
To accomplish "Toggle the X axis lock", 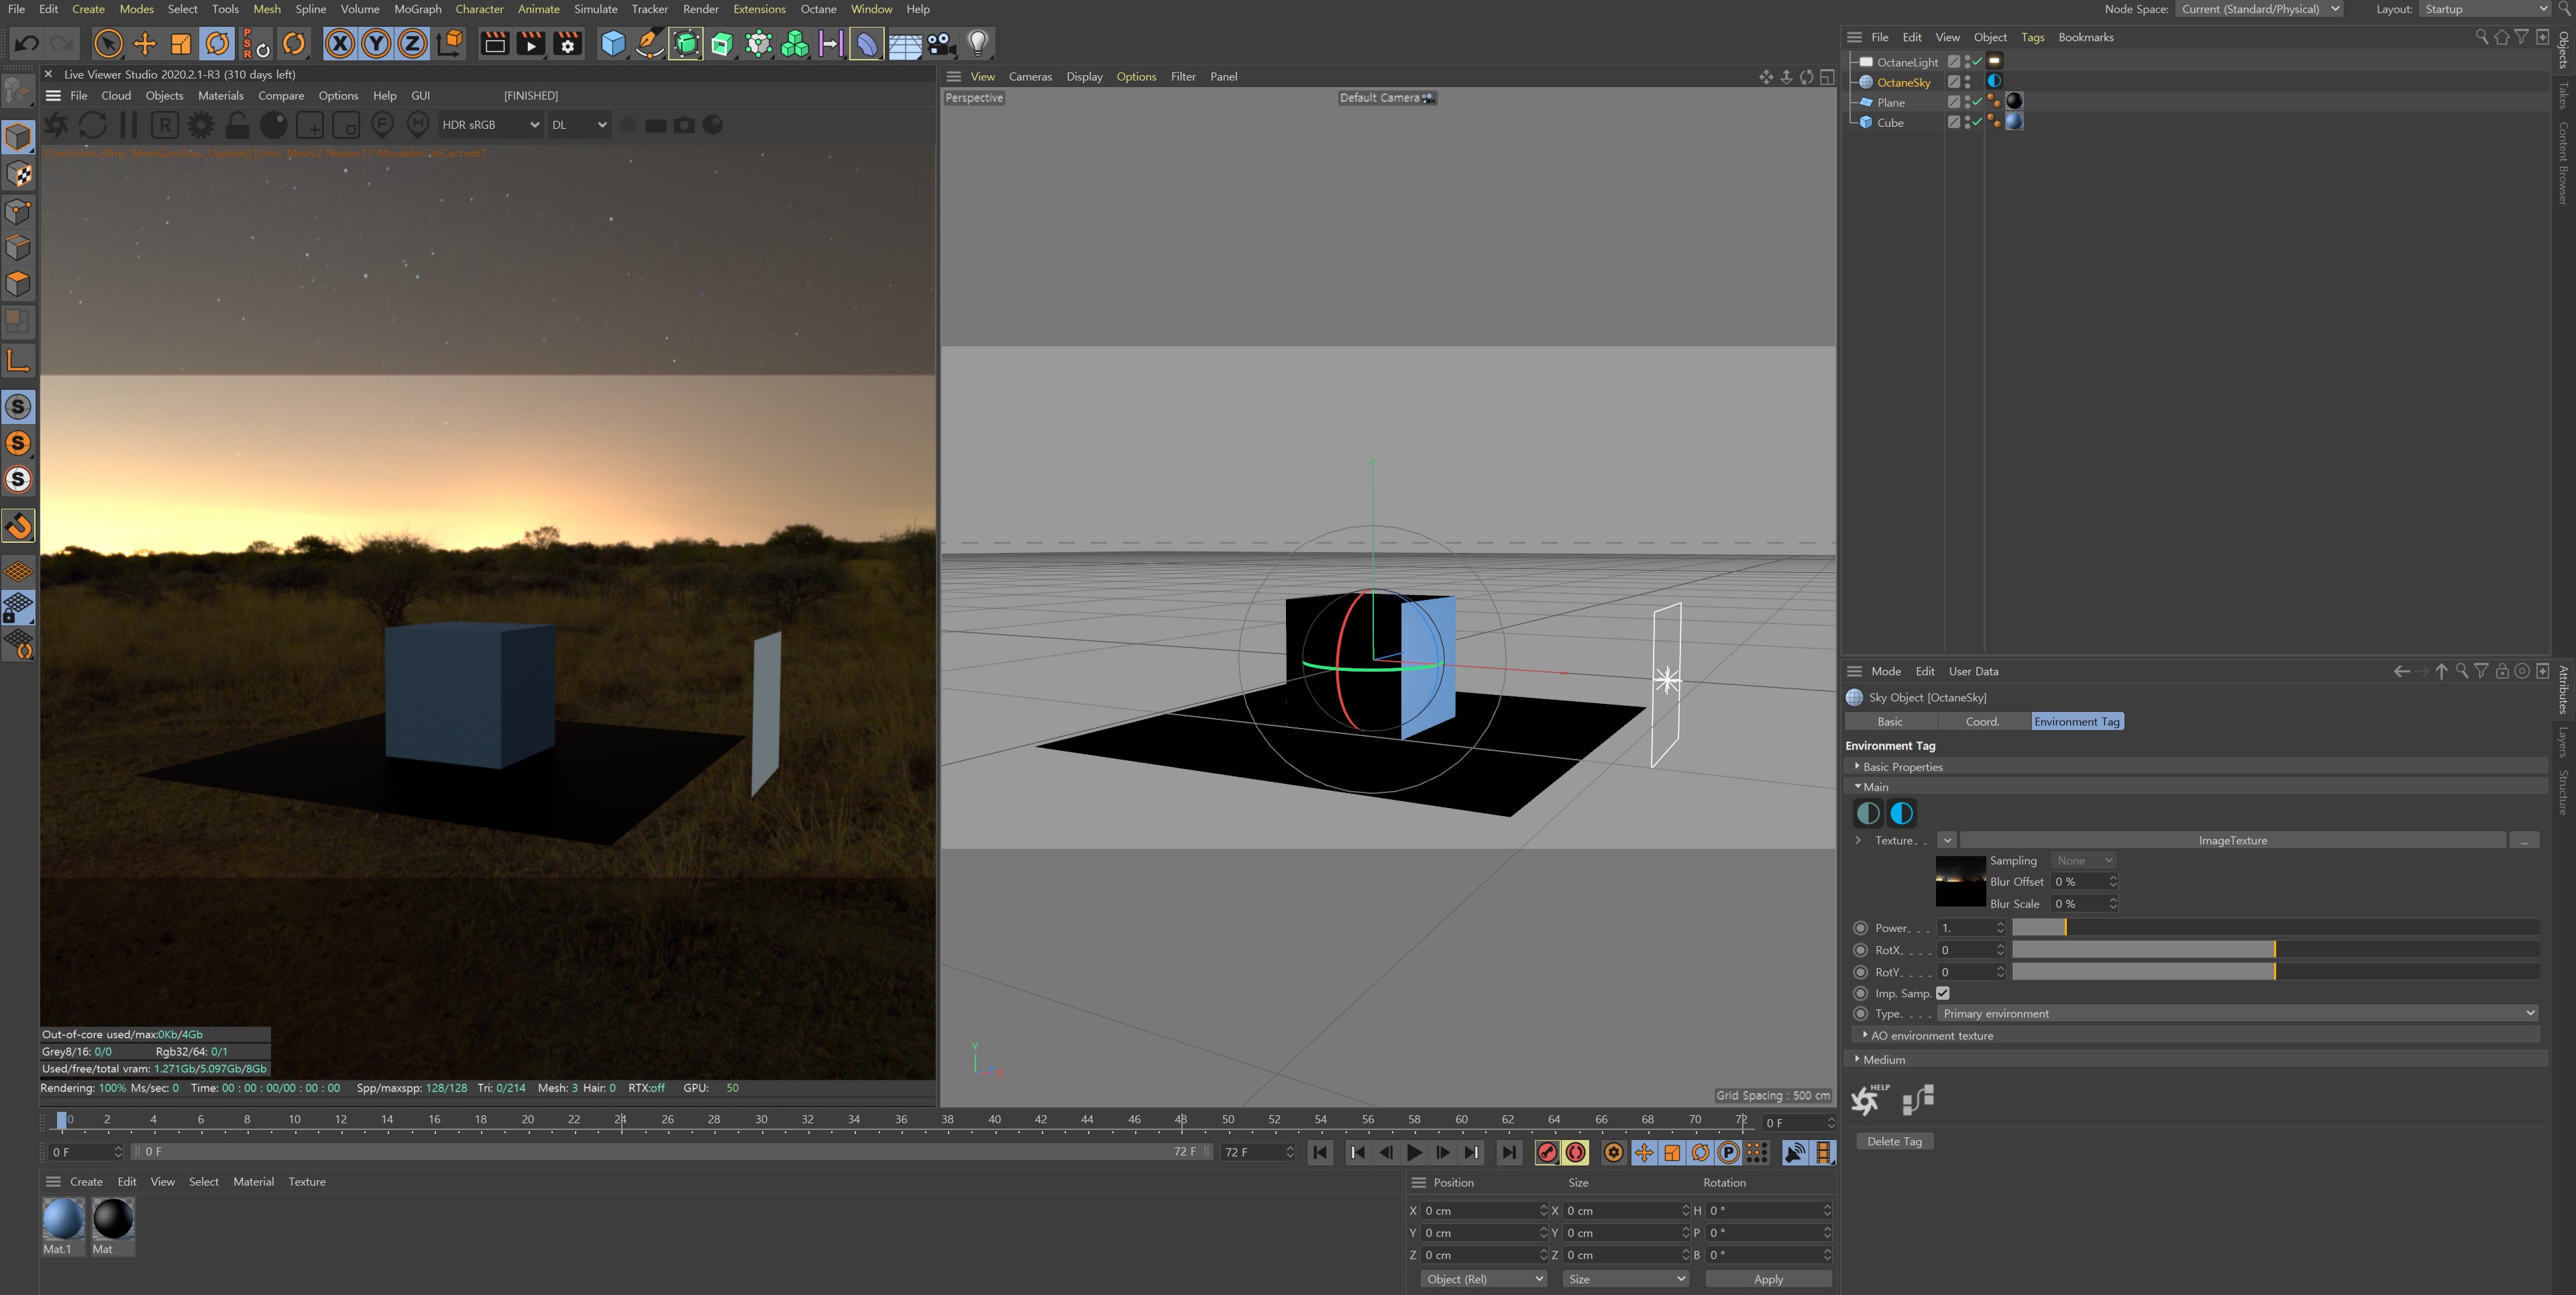I will coord(340,44).
